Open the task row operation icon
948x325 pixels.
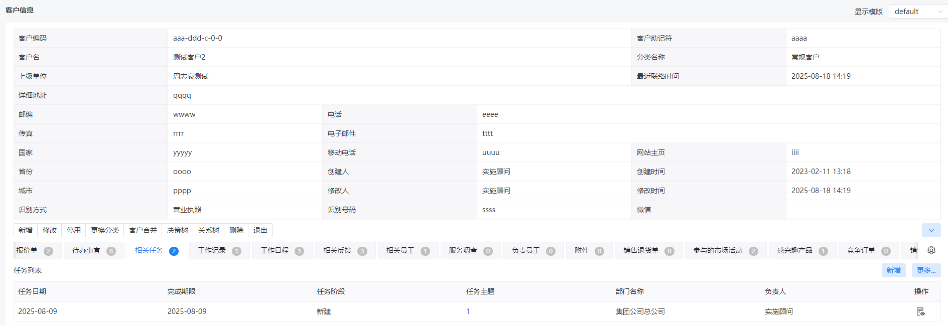920,311
